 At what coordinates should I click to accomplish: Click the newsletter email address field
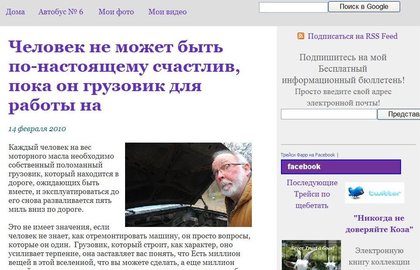329,114
